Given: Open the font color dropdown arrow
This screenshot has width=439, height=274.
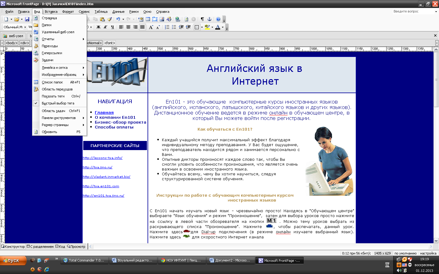Looking at the screenshot, I should (223, 27).
